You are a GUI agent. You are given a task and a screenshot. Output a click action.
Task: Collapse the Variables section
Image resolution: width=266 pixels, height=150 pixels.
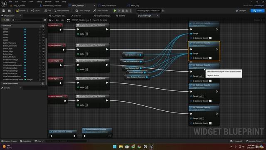(2, 26)
